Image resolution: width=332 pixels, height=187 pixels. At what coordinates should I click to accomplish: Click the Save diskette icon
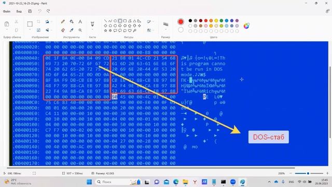(x=30, y=11)
